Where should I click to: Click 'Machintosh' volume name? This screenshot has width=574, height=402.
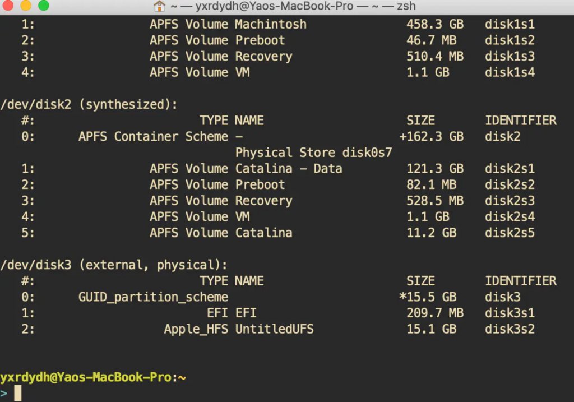[271, 24]
